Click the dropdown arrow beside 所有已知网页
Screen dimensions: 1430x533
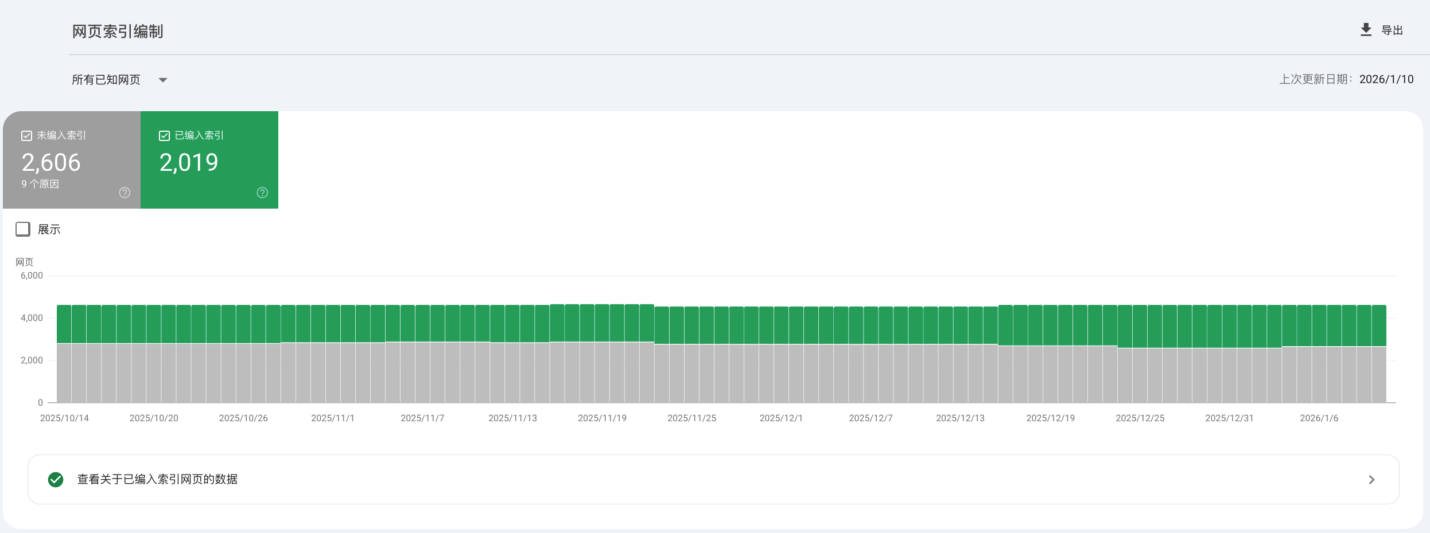pyautogui.click(x=163, y=80)
